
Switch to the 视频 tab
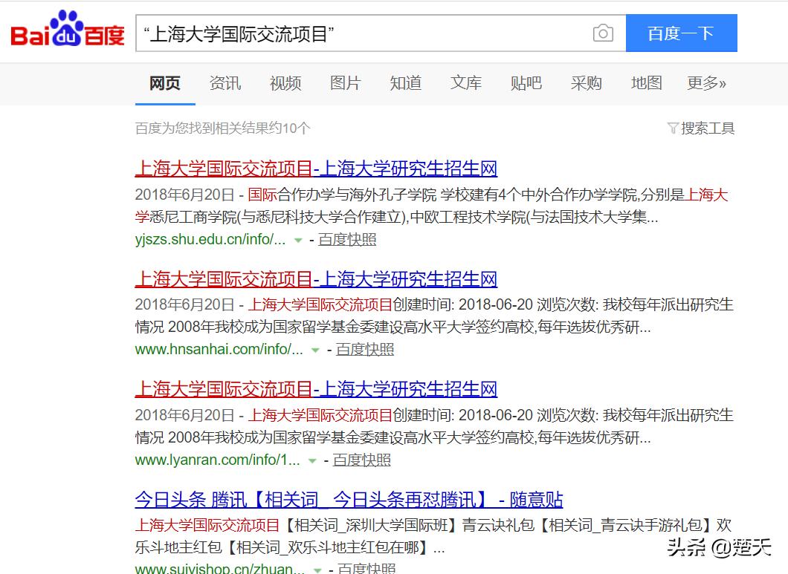[x=285, y=83]
